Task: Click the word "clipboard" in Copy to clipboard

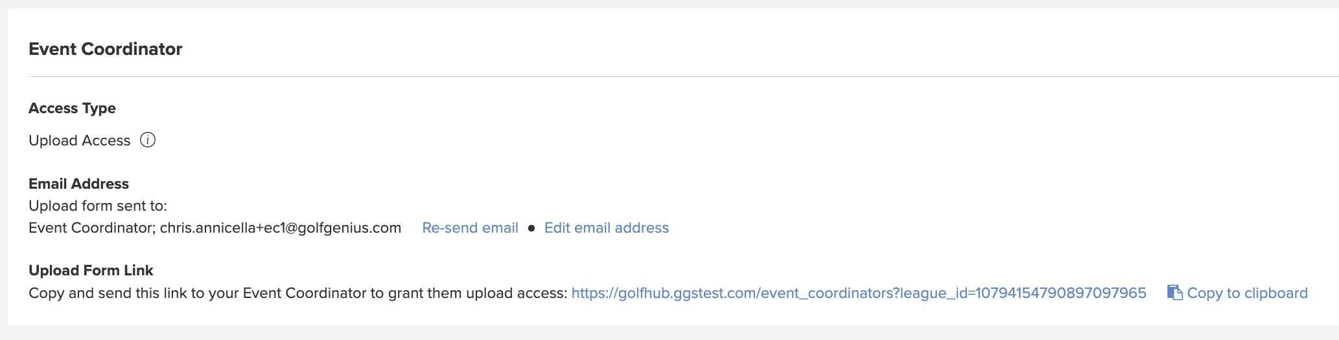Action: click(1275, 293)
